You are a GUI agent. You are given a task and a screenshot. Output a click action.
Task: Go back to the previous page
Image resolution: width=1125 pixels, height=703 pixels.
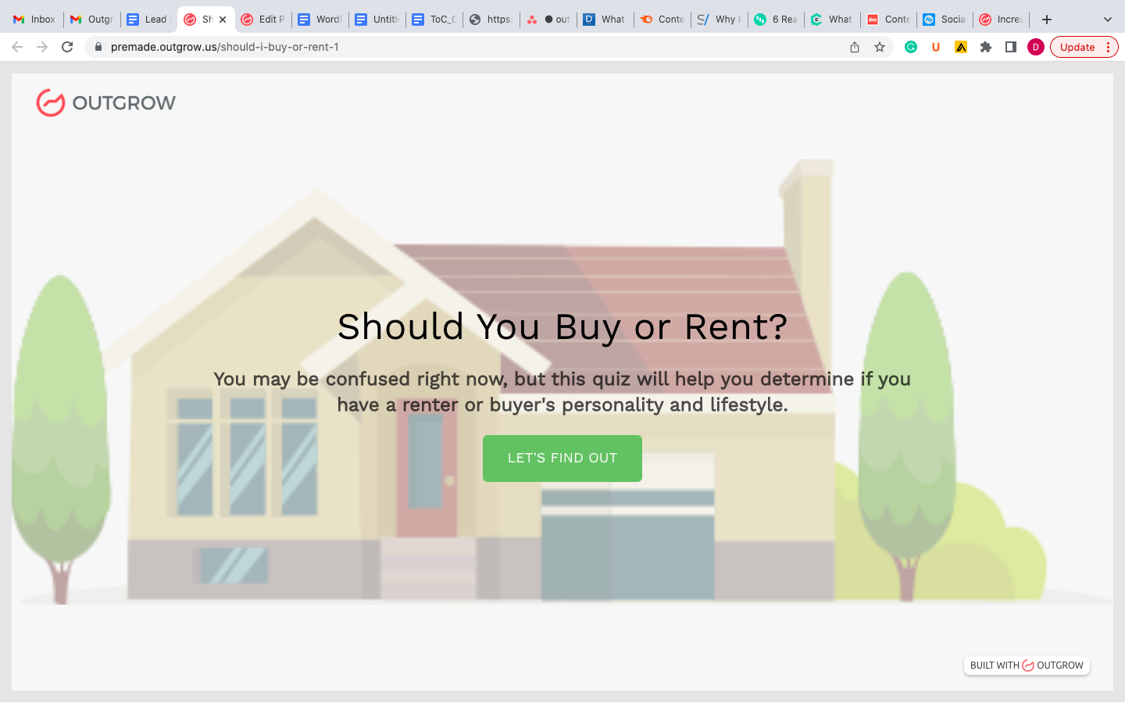(x=17, y=47)
